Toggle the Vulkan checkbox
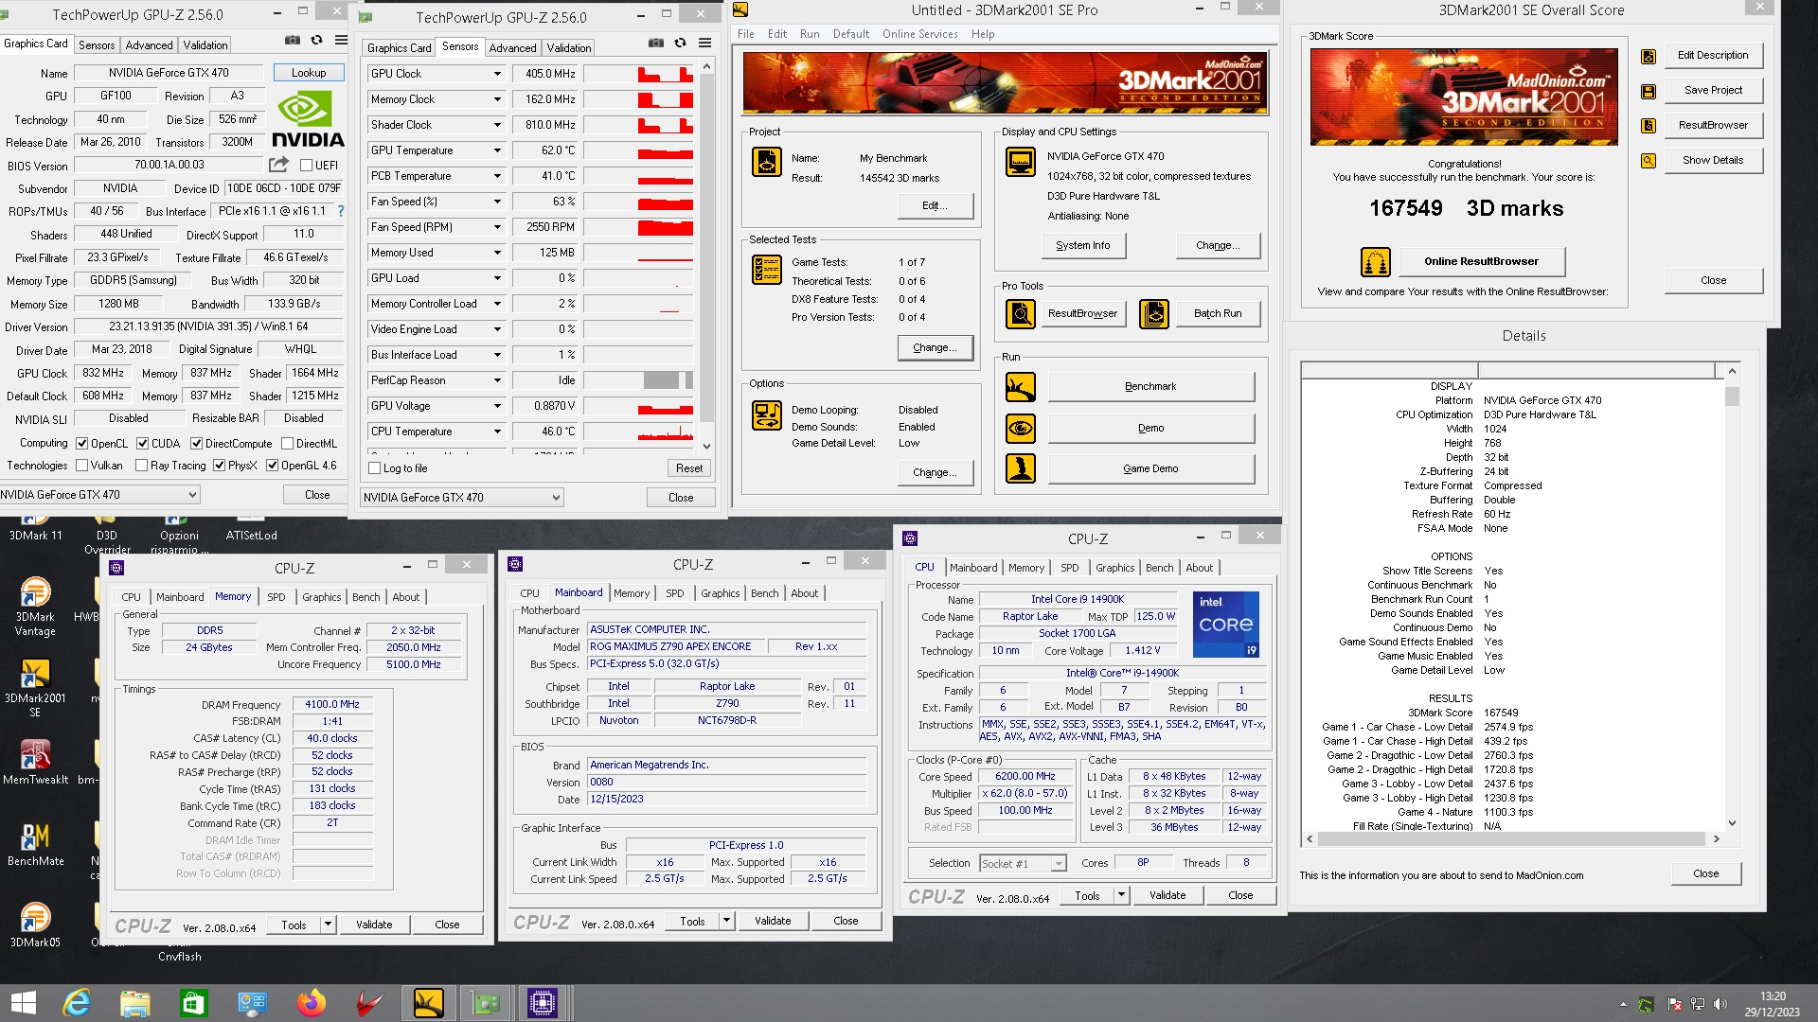Viewport: 1818px width, 1022px height. (x=82, y=465)
